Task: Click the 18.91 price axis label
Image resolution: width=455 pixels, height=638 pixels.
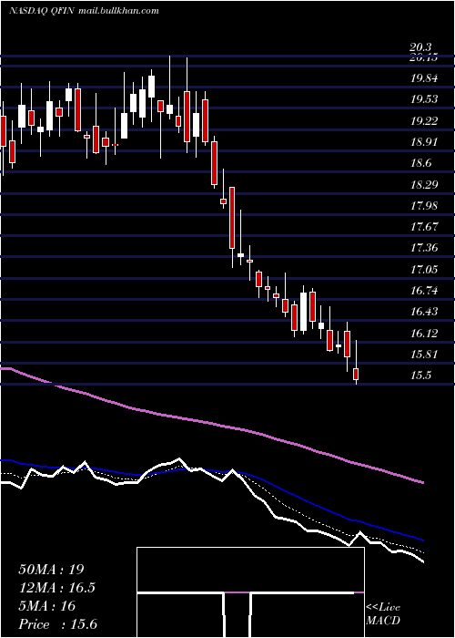Action: 424,142
